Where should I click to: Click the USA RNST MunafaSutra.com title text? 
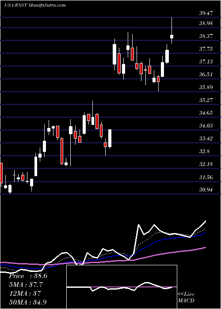click(x=35, y=5)
